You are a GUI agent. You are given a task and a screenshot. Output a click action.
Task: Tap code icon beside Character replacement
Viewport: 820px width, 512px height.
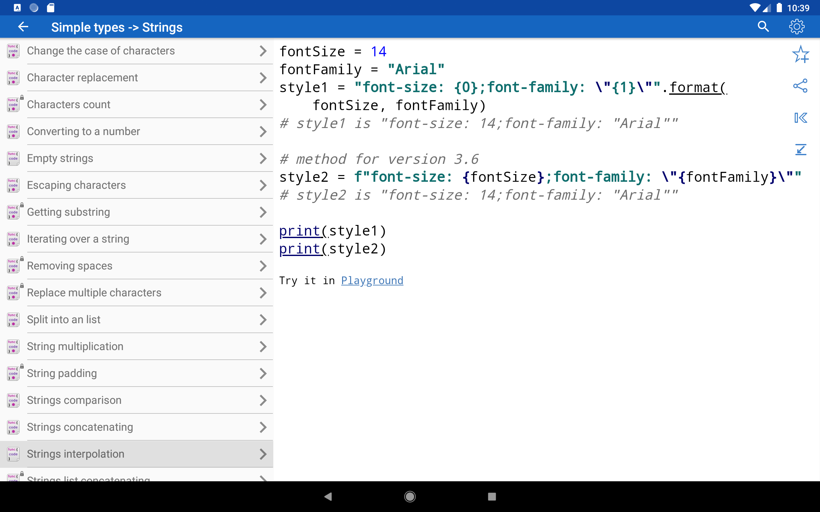click(13, 77)
